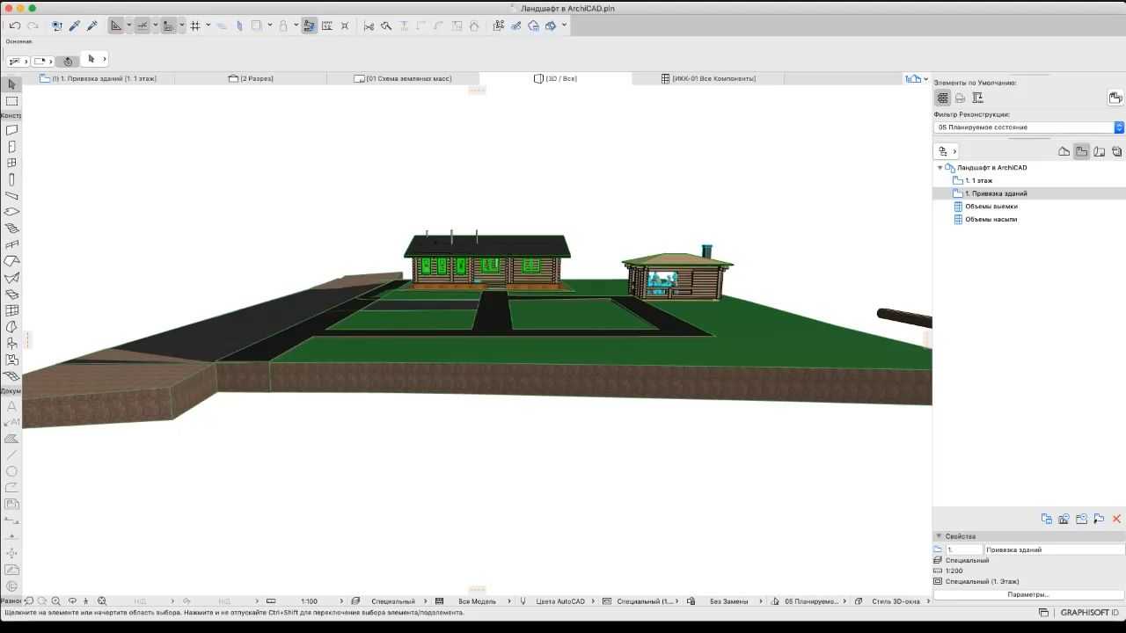Switch to the [3D / Все] tab
This screenshot has width=1126, height=633.
[x=556, y=78]
